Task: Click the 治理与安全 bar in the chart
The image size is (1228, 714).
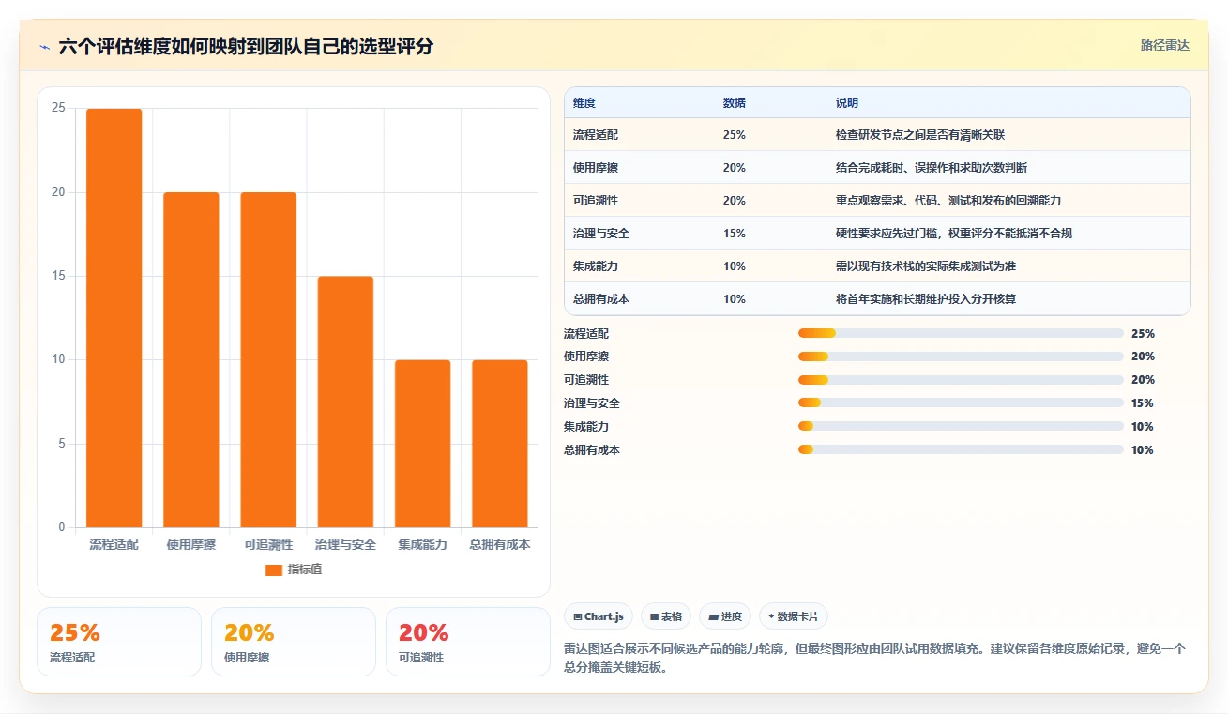Action: click(345, 402)
